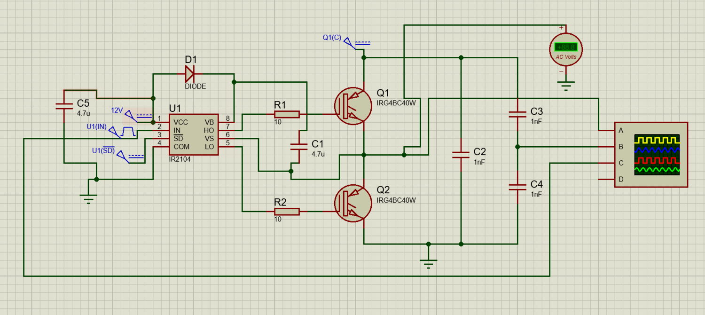
Task: Click the AC Volts meter caption
Action: [x=566, y=57]
